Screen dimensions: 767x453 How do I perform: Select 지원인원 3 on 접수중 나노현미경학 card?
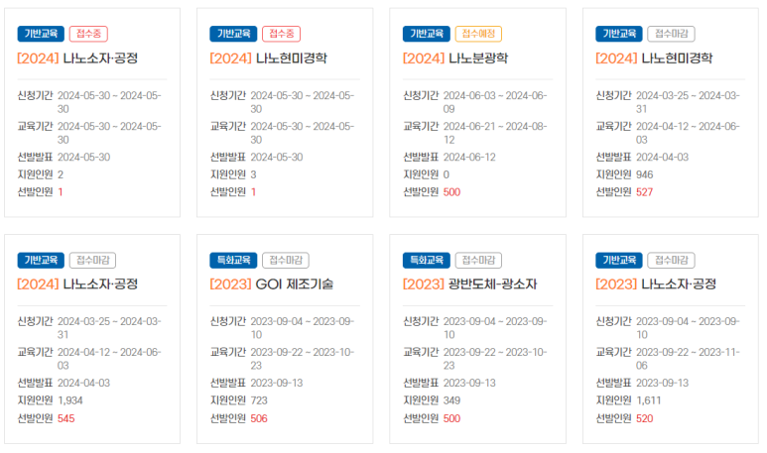[x=253, y=174]
